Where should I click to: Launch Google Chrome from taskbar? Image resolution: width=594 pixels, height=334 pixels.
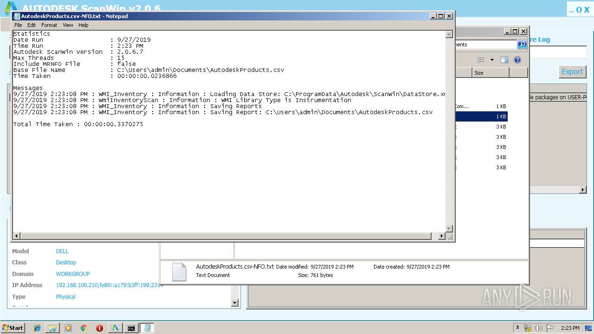point(84,328)
